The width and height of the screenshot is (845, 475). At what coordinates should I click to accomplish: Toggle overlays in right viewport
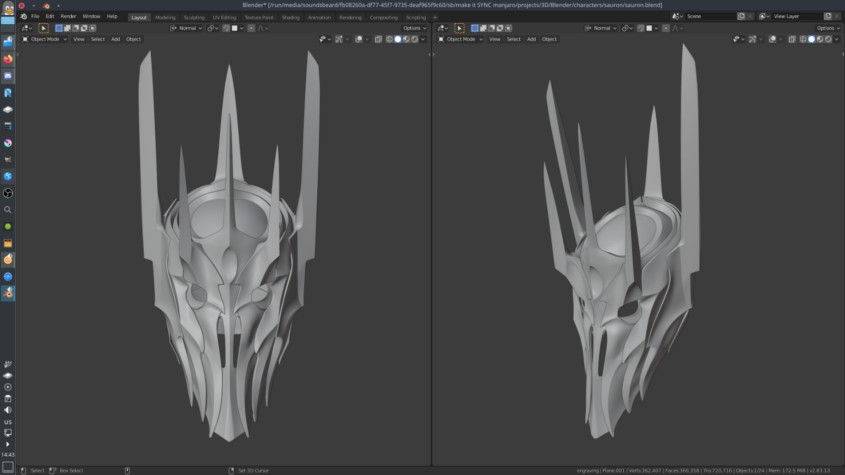point(773,39)
